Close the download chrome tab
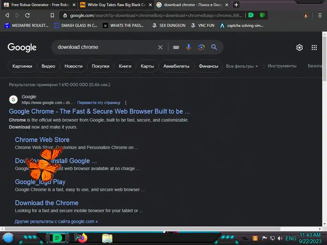The height and width of the screenshot is (245, 327). tap(227, 4)
